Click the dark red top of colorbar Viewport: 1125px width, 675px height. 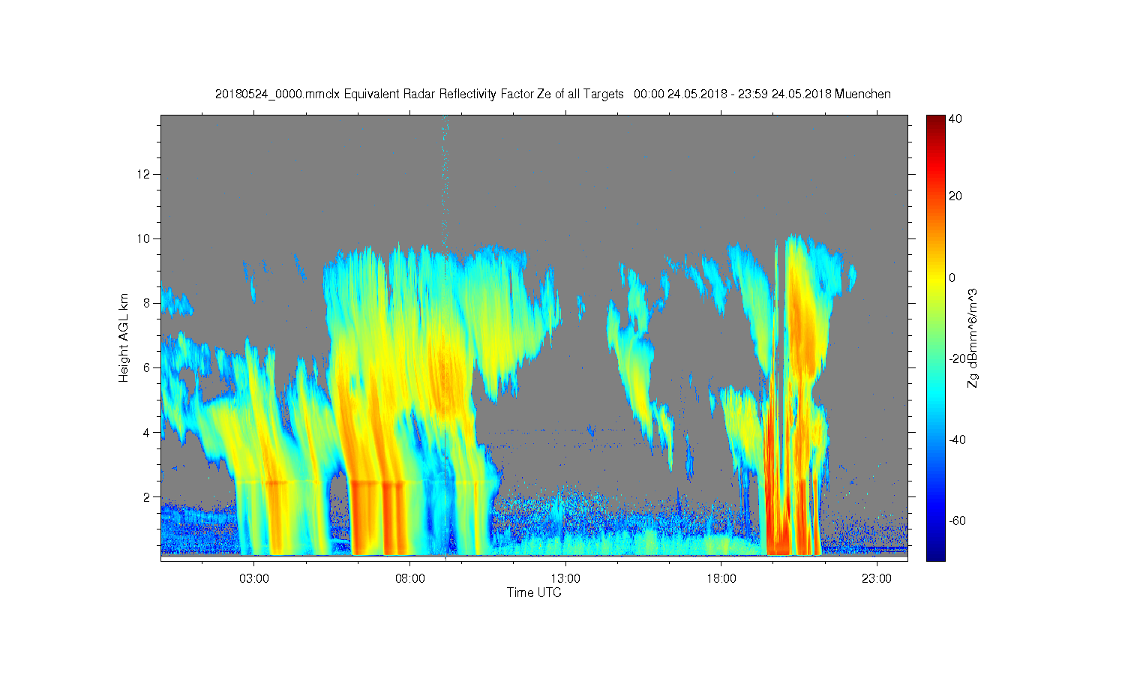(x=935, y=120)
